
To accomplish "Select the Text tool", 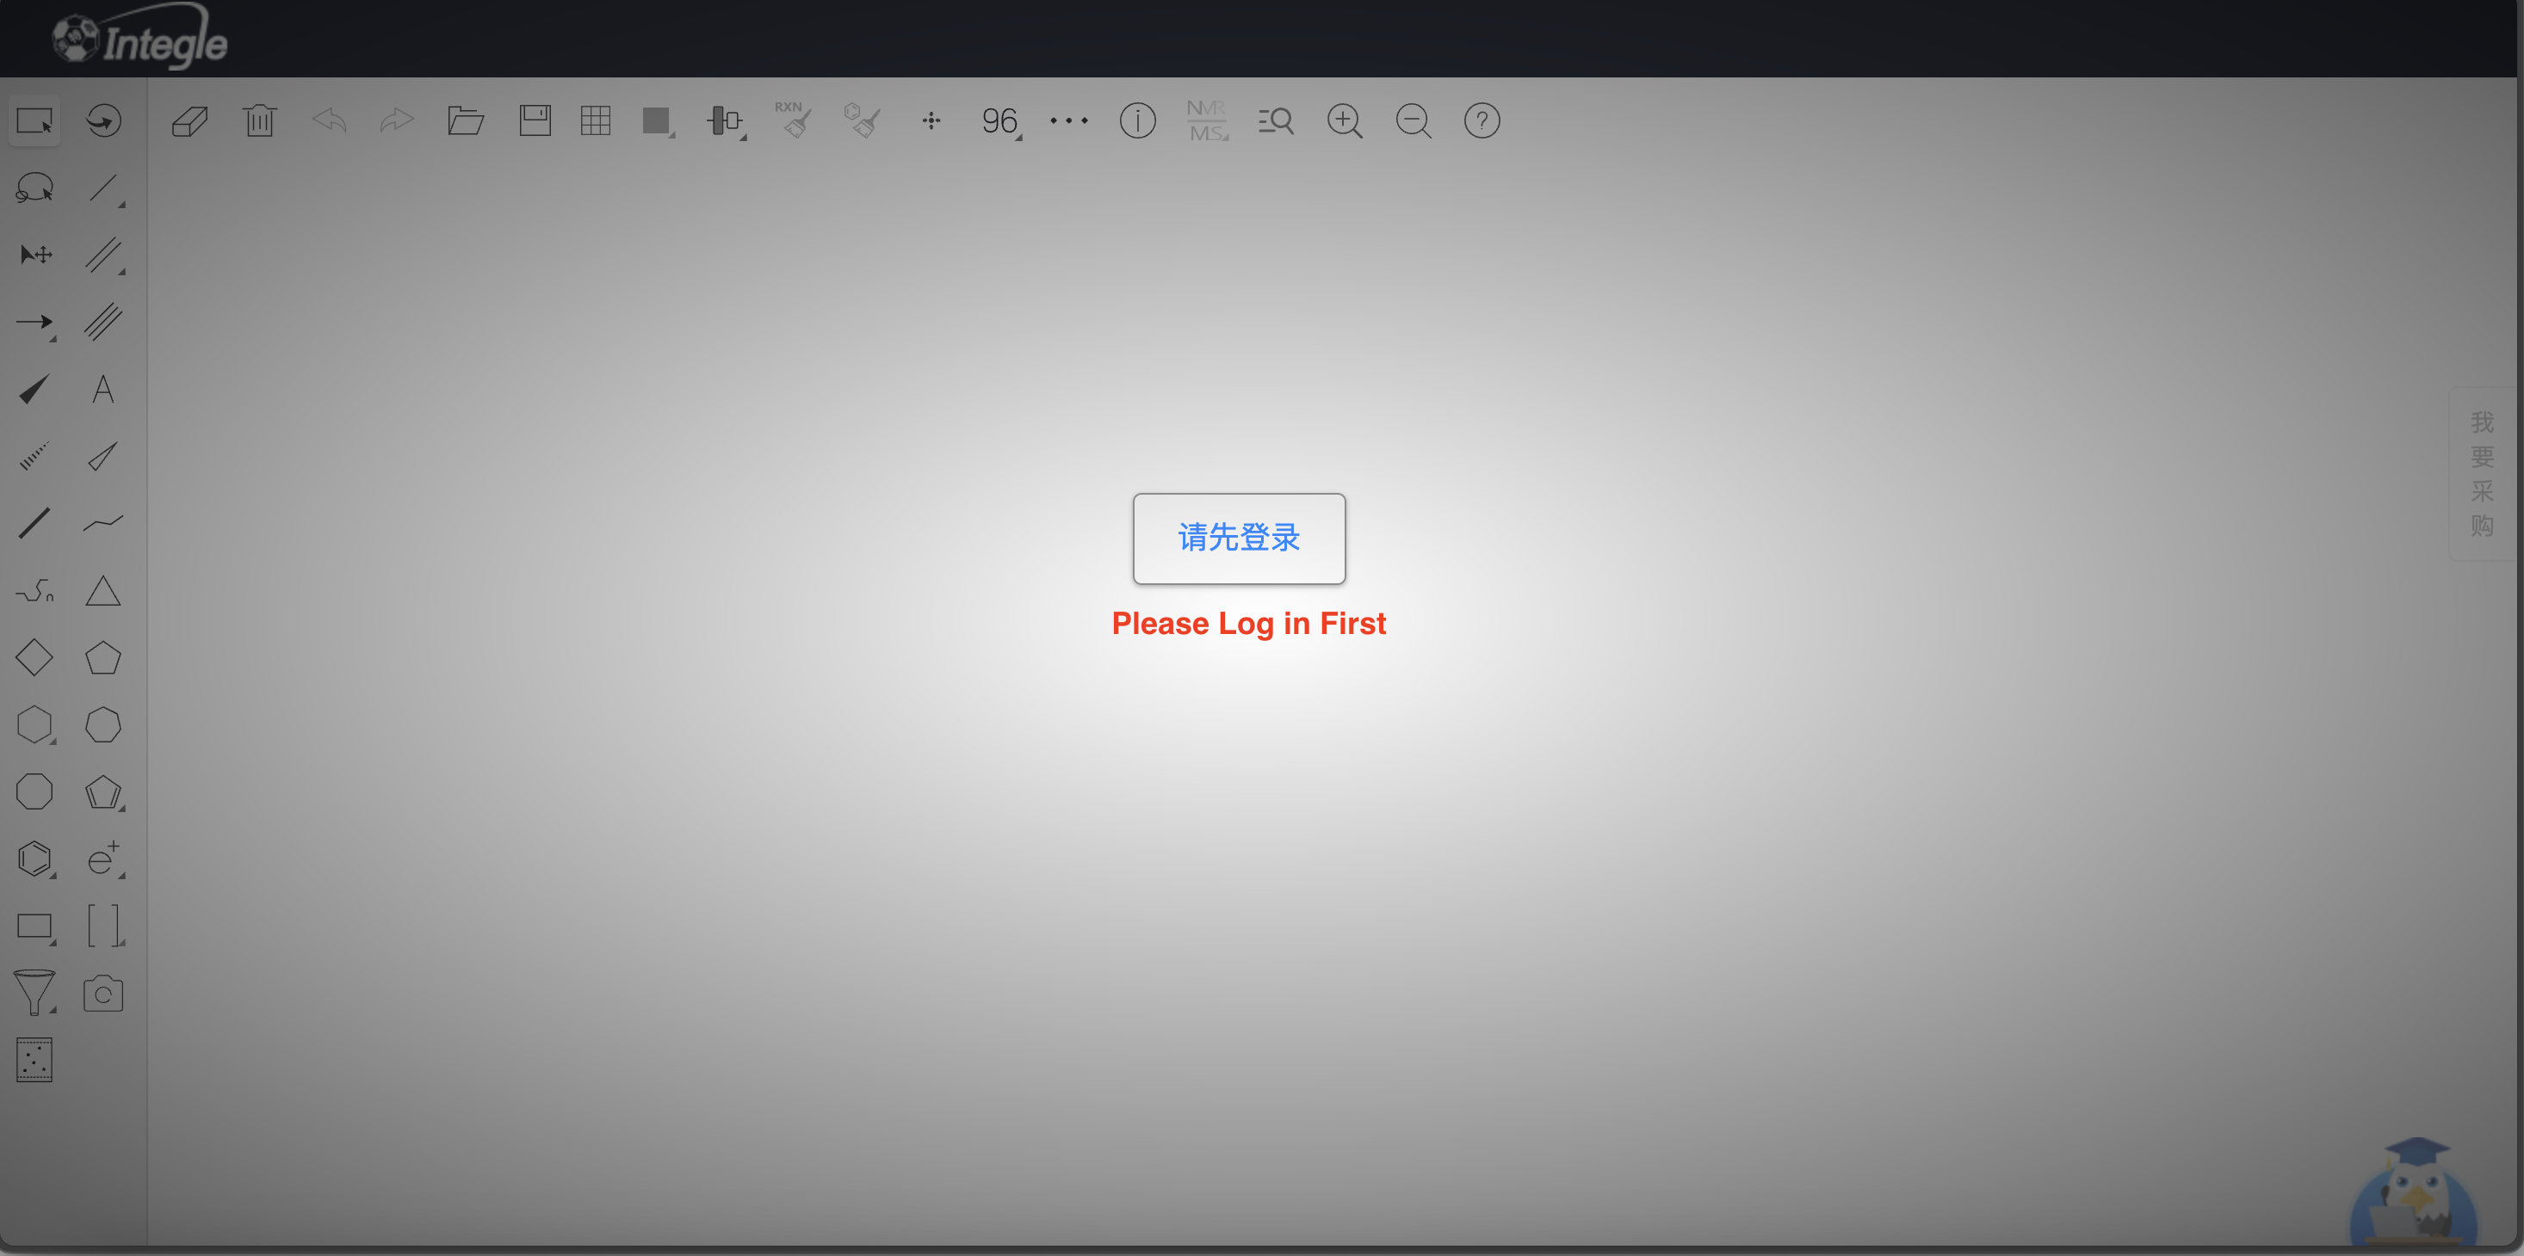I will (103, 389).
